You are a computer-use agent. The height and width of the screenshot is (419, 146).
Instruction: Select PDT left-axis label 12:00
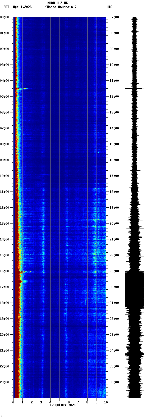pyautogui.click(x=4, y=208)
